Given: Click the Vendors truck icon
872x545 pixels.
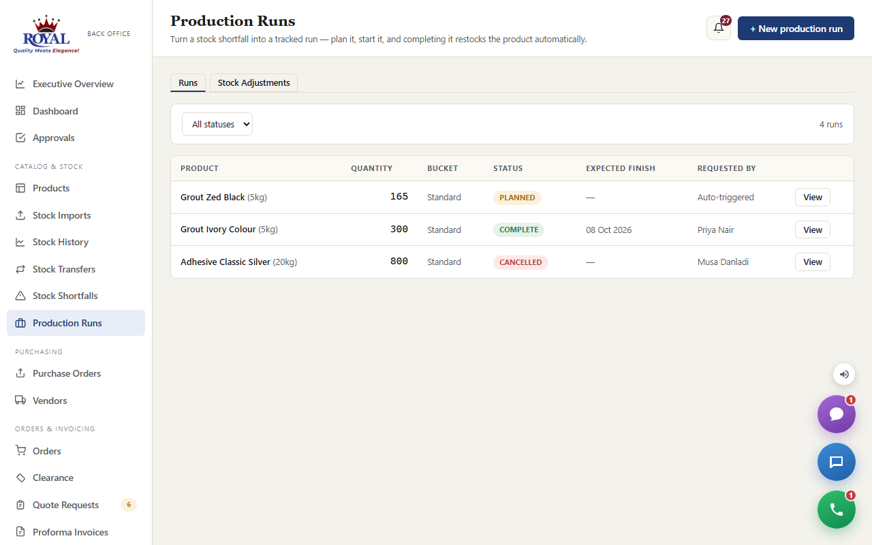Looking at the screenshot, I should click(x=20, y=401).
